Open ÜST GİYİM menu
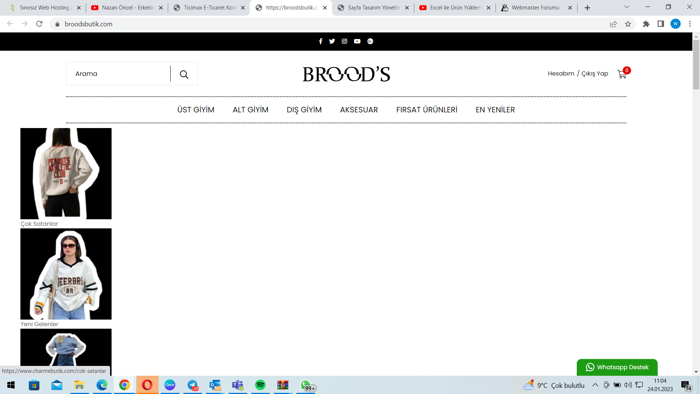700x394 pixels. [x=196, y=110]
